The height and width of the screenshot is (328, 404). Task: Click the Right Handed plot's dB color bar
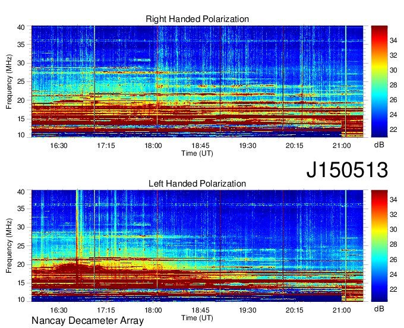(379, 81)
